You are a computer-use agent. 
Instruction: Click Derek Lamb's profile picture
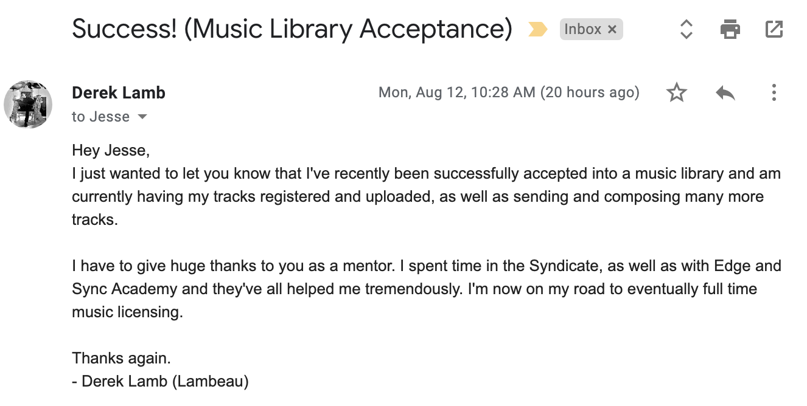point(28,104)
